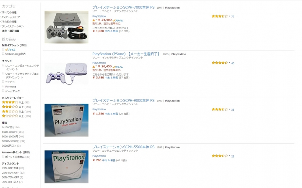This screenshot has height=188, width=302.
Task: Open the PSone console product thumbnail
Action: pos(66,74)
